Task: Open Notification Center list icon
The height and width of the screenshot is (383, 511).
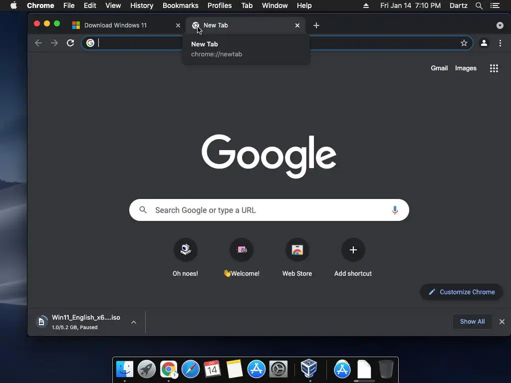Action: pyautogui.click(x=495, y=5)
